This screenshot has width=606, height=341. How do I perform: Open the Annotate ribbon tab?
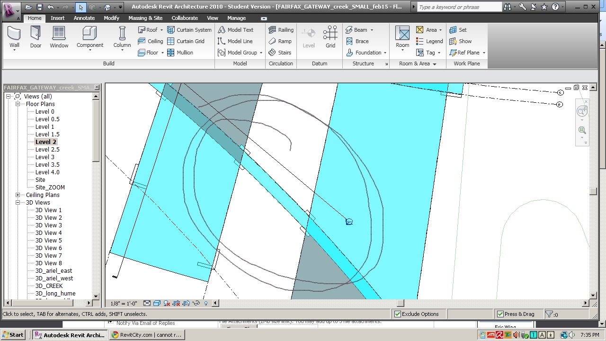(84, 18)
